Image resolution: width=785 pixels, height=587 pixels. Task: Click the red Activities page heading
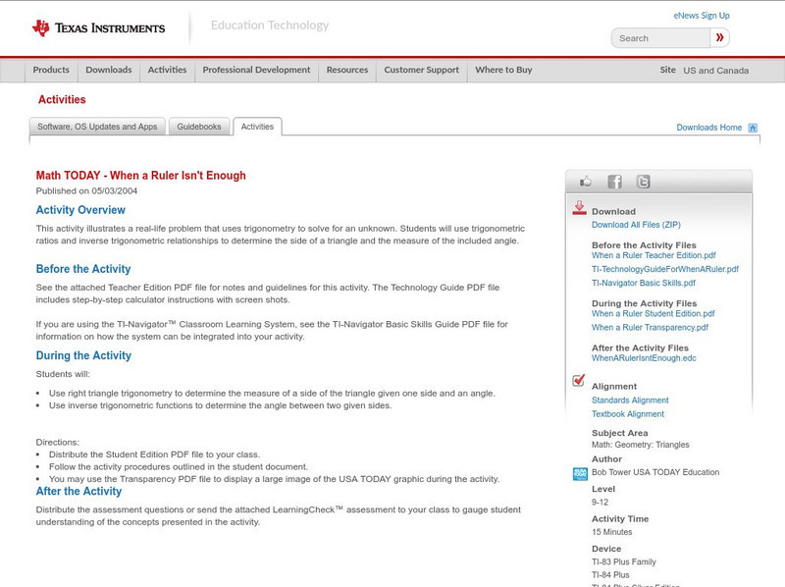[62, 100]
